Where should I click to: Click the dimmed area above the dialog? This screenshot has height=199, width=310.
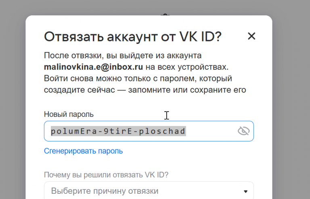pyautogui.click(x=101, y=7)
